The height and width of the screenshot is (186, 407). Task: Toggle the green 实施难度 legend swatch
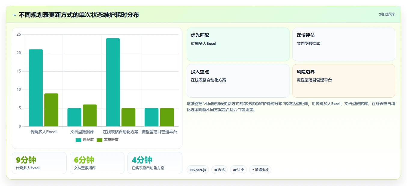click(x=99, y=140)
